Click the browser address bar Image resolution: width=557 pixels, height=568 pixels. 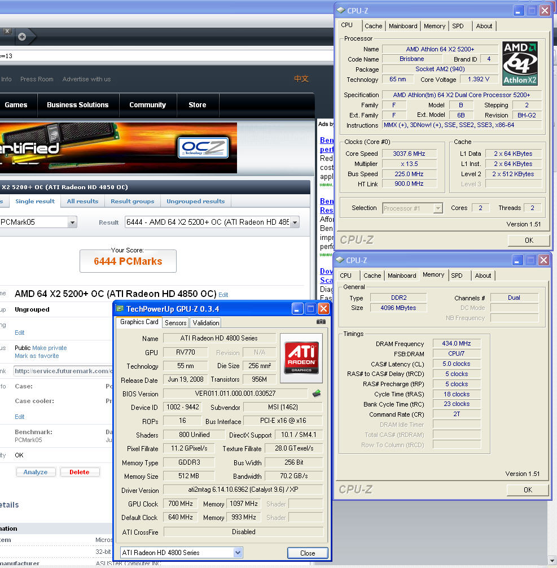click(166, 56)
